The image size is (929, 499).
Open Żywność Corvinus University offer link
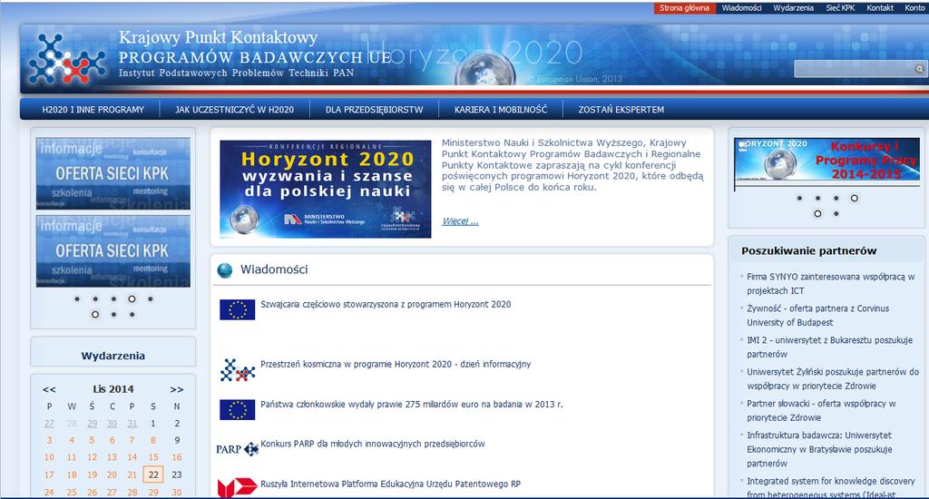[817, 316]
